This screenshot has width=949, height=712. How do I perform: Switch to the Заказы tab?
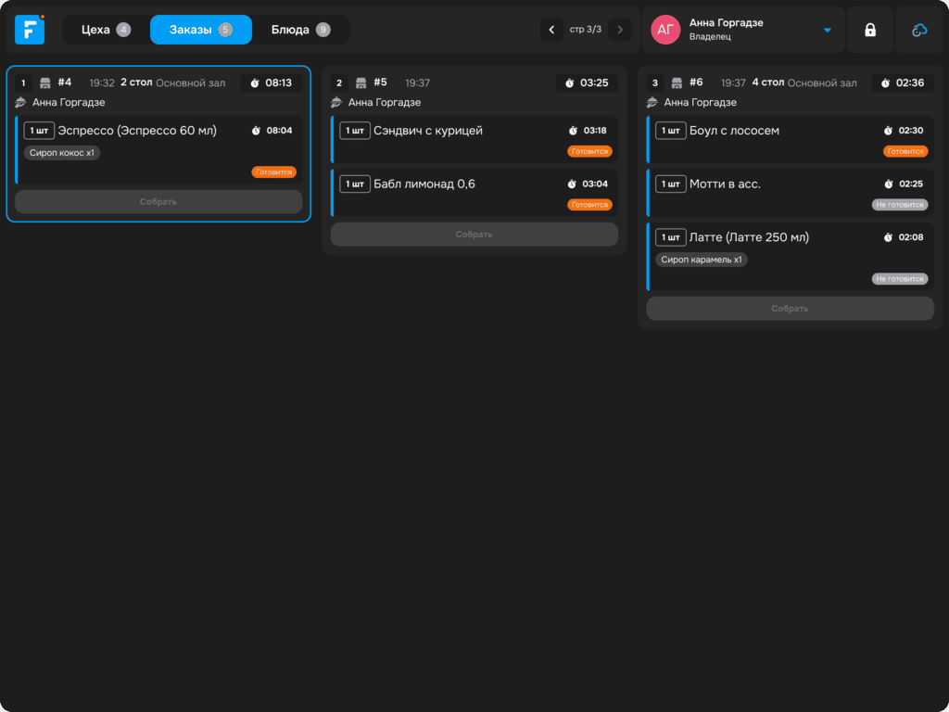[x=201, y=30]
